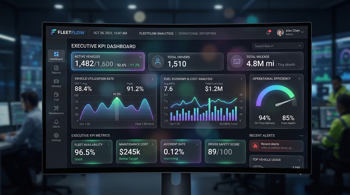The image size is (350, 195).
Task: Select the 91.2% peak marker on utilization chart
Action: tap(117, 98)
